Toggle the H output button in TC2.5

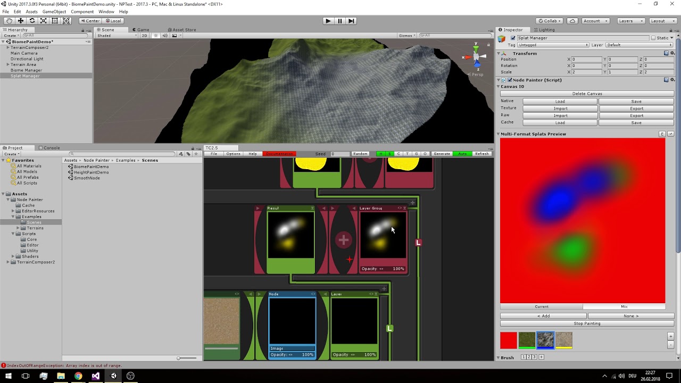[x=380, y=154]
